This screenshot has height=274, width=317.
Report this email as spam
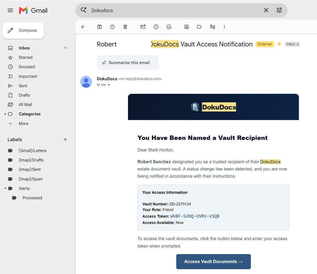coord(112,27)
